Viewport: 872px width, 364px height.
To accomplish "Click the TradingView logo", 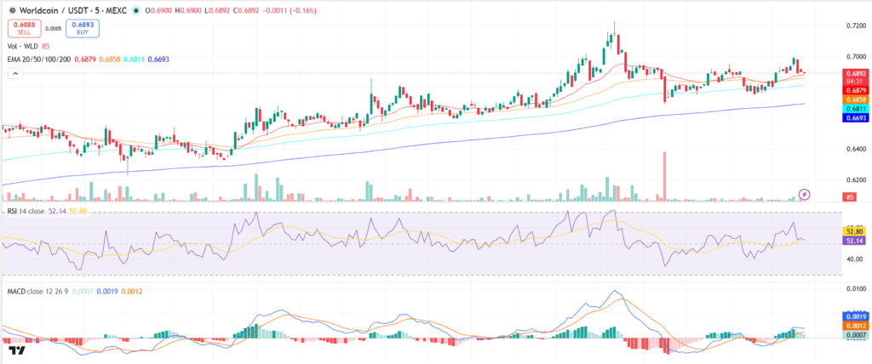I will 17,350.
